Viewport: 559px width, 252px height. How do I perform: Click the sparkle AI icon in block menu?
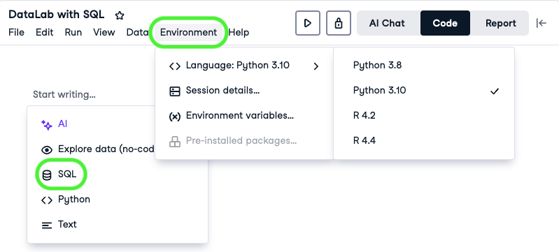[x=47, y=124]
